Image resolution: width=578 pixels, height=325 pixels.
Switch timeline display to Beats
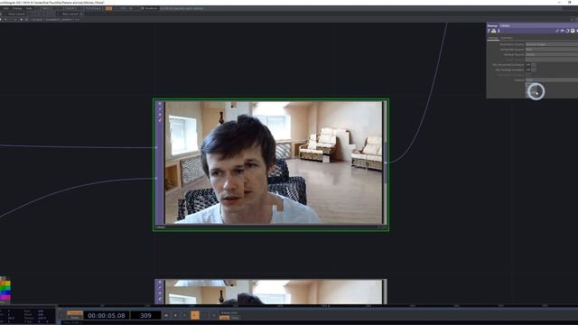[75, 318]
